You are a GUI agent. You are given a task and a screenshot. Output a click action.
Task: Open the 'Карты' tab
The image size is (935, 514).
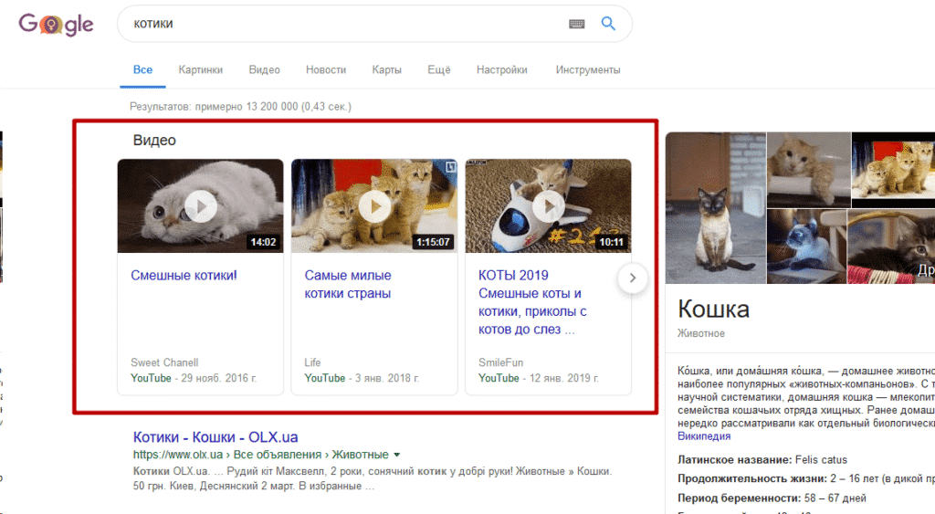click(x=386, y=69)
